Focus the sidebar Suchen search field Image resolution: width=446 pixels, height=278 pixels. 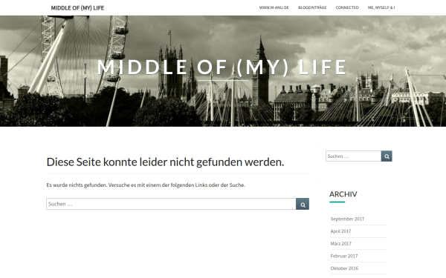tap(353, 156)
